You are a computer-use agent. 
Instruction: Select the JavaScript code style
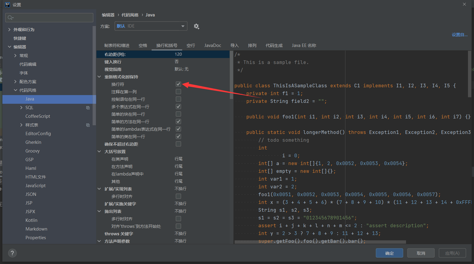click(x=35, y=186)
